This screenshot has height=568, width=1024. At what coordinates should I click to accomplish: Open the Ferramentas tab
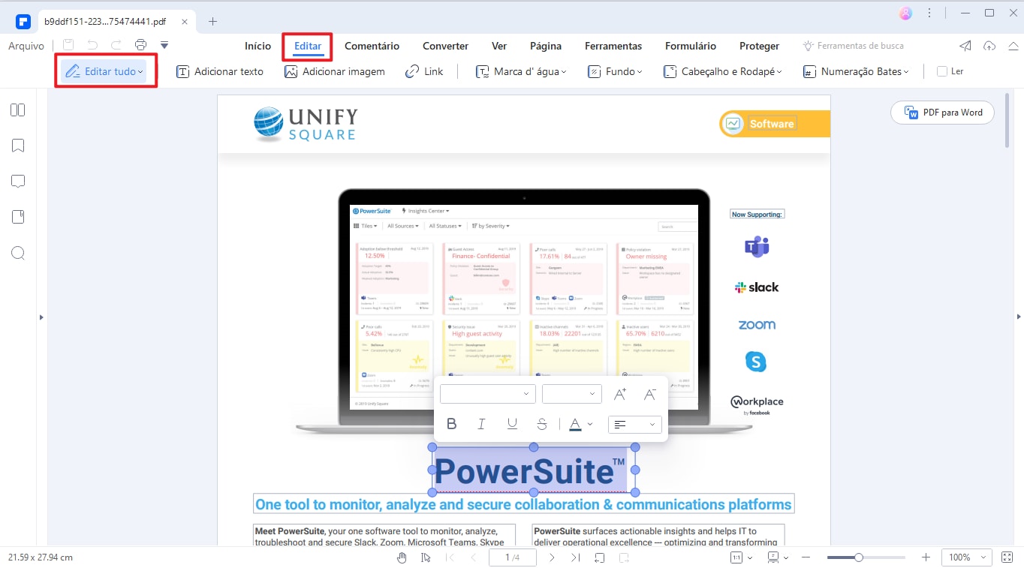coord(613,46)
